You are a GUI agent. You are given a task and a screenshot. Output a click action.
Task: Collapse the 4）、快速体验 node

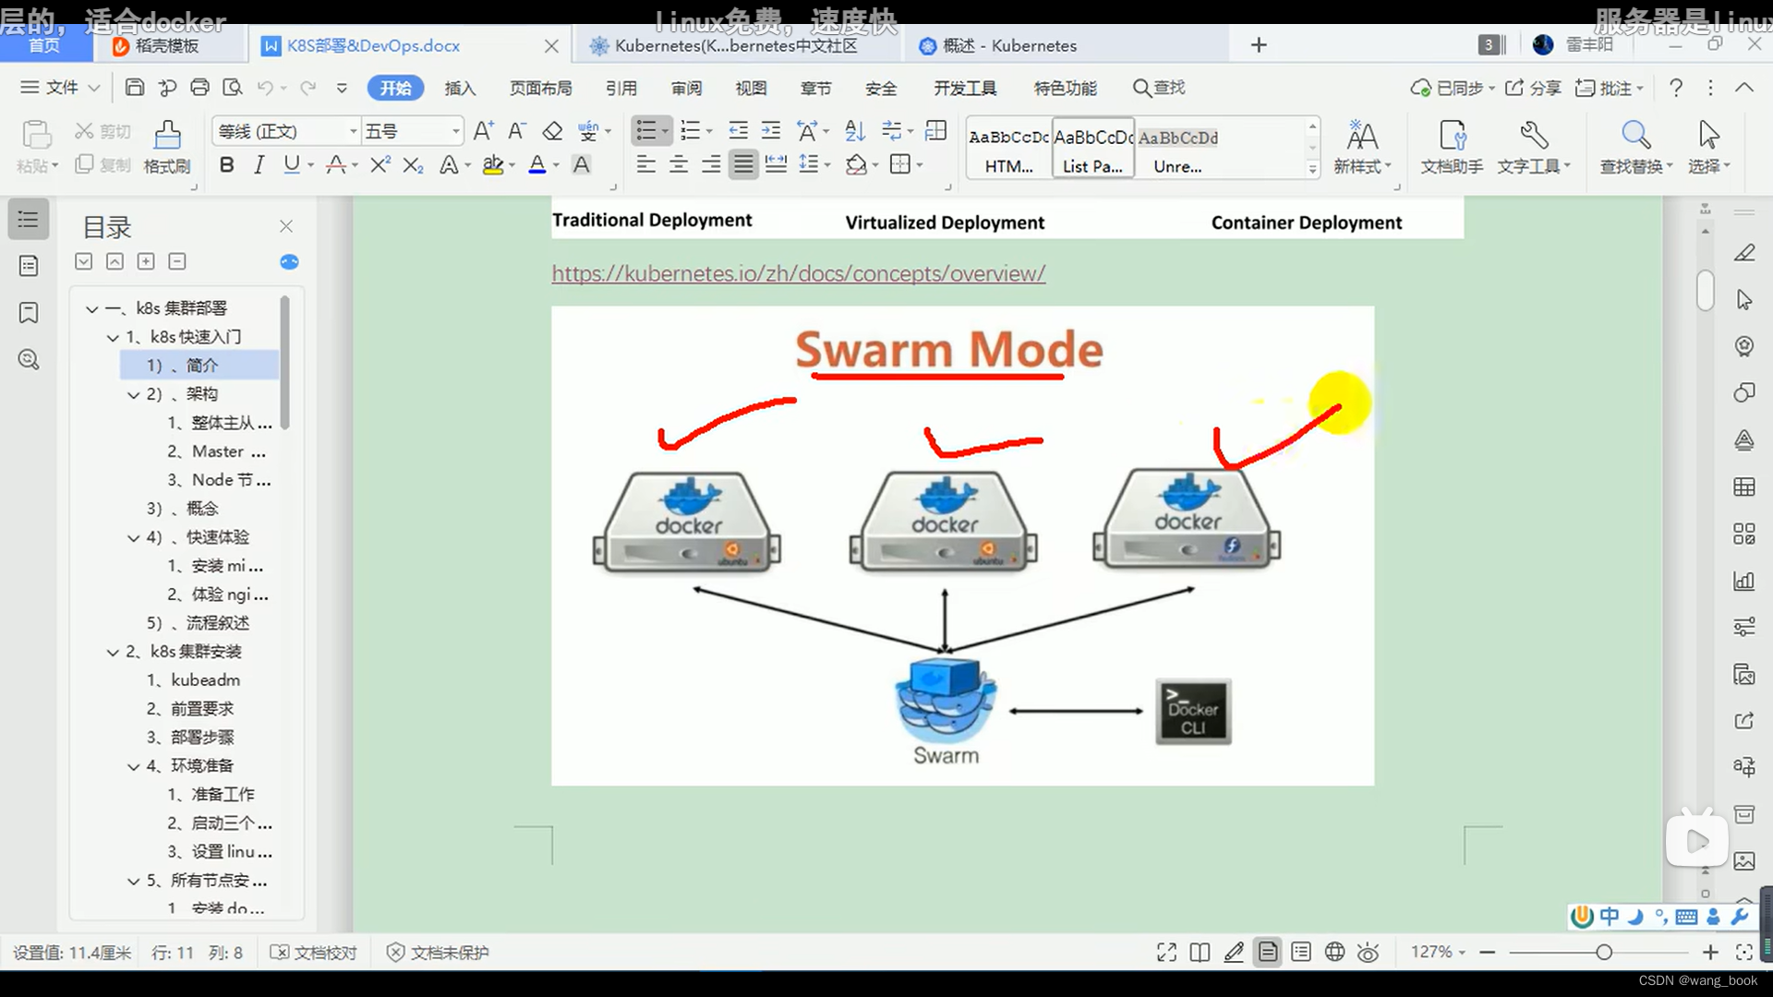point(134,538)
